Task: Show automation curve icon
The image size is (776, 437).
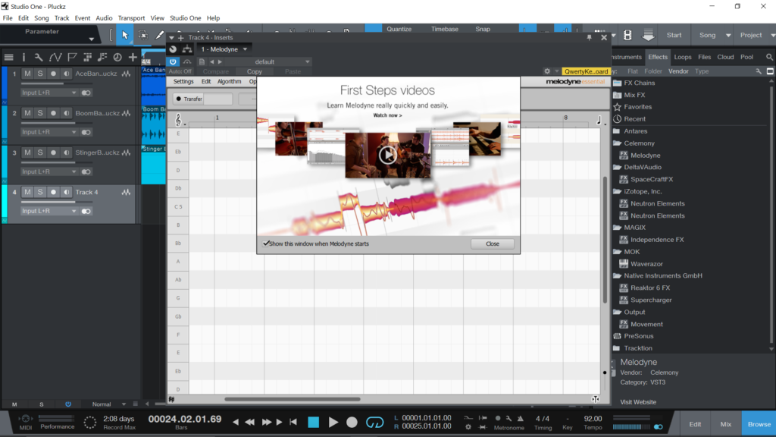Action: point(55,58)
